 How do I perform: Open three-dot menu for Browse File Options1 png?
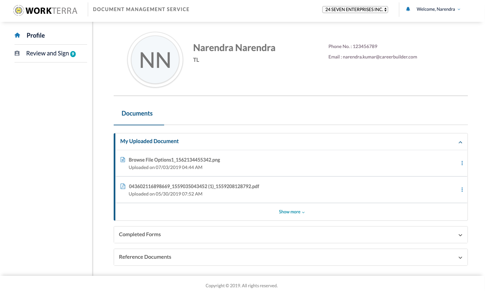(x=462, y=163)
